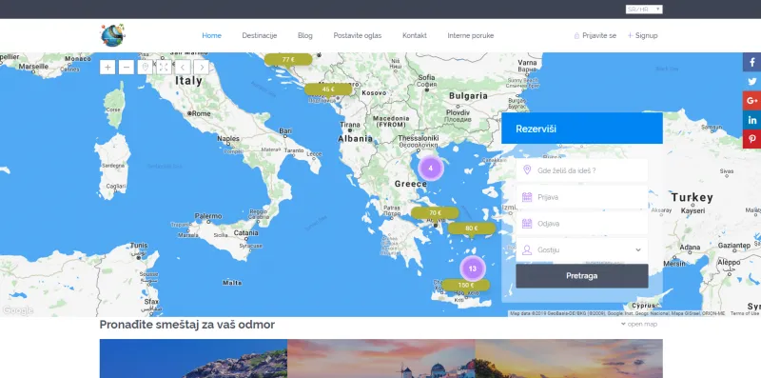Click the map location pin control
Viewport: 761px width, 378px height.
[x=145, y=67]
